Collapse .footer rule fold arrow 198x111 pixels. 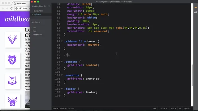pos(62,89)
